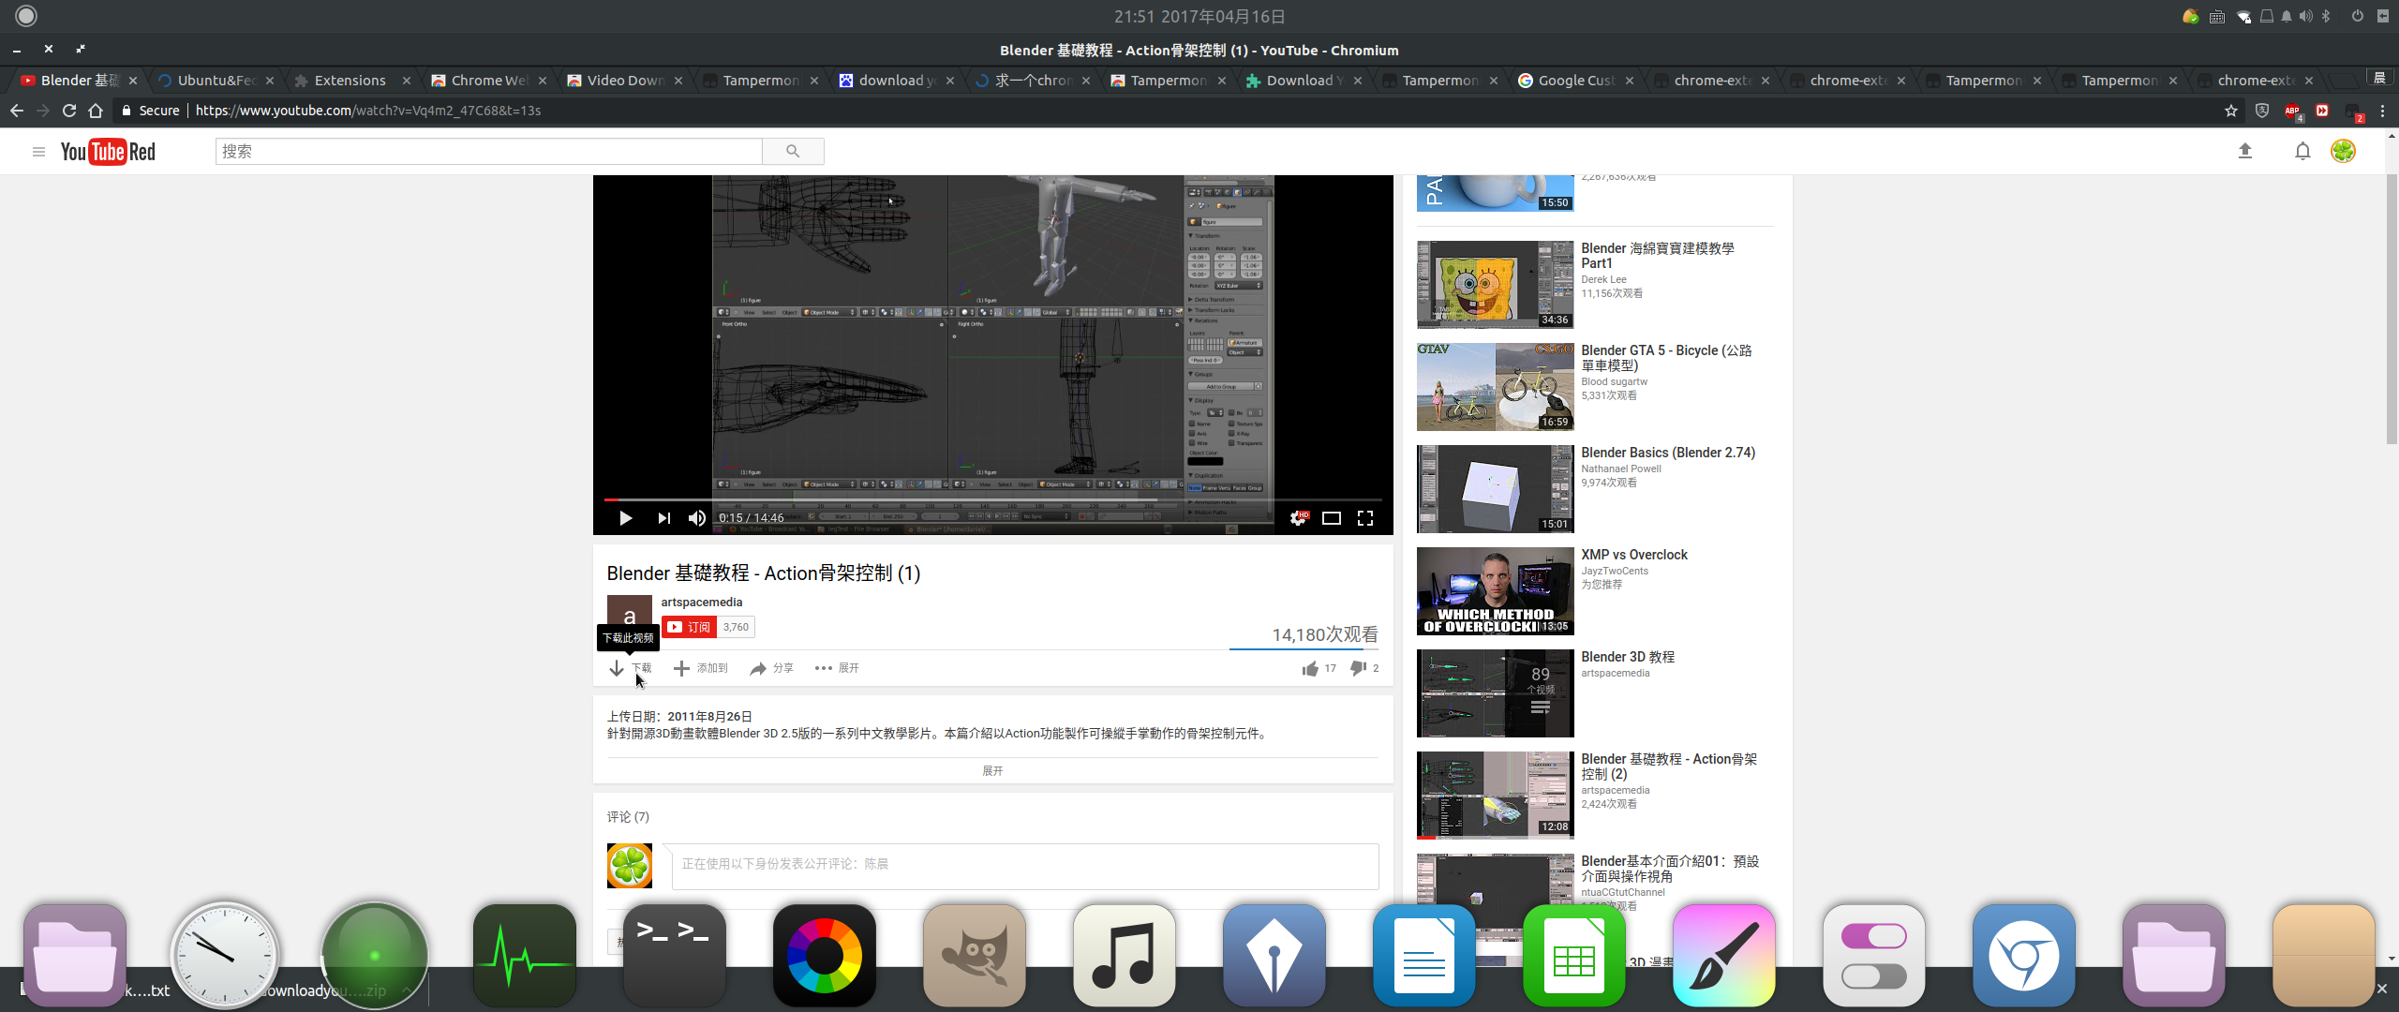Seek on the red video progress bar
Image resolution: width=2399 pixels, height=1012 pixels.
pyautogui.click(x=992, y=499)
